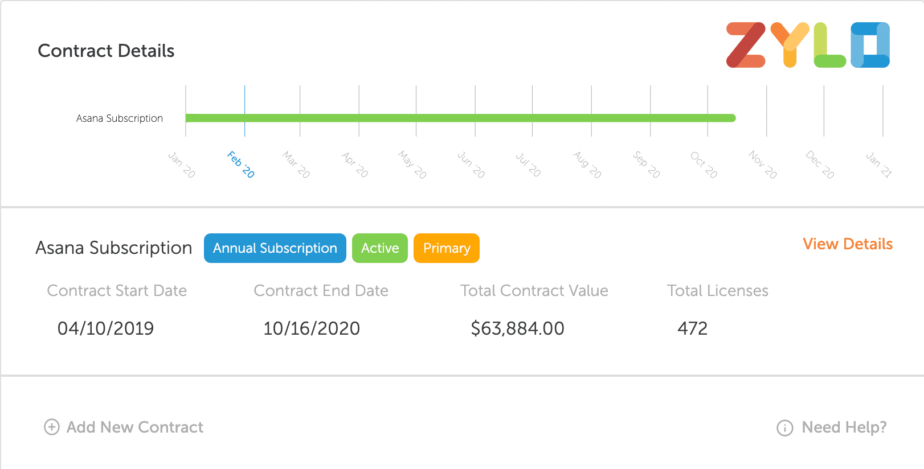Screen dimensions: 924x469
Task: Click the Contract Start Date label
Action: (117, 291)
